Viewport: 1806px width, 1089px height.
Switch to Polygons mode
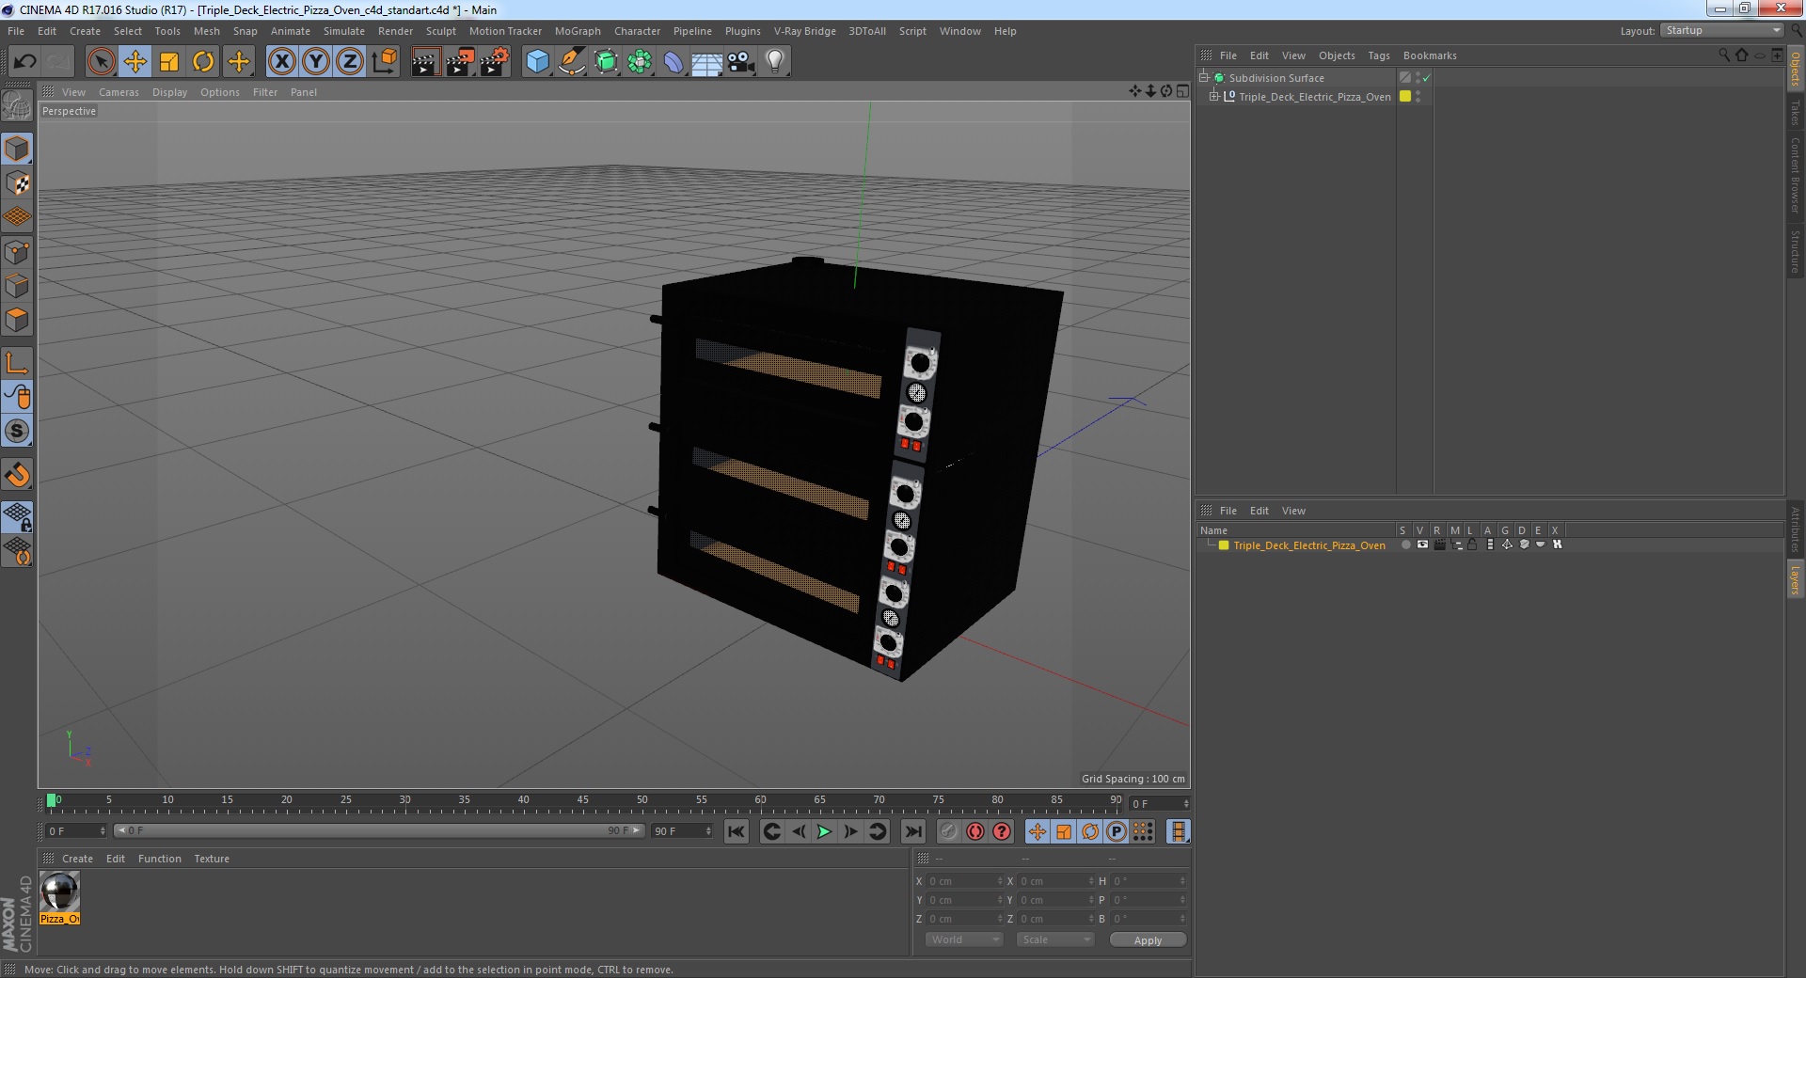pyautogui.click(x=17, y=320)
